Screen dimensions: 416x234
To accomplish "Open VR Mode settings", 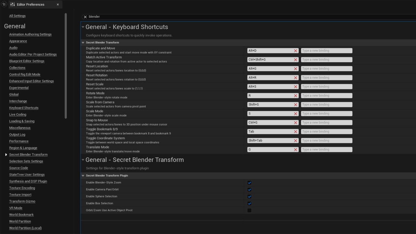I will (x=16, y=208).
